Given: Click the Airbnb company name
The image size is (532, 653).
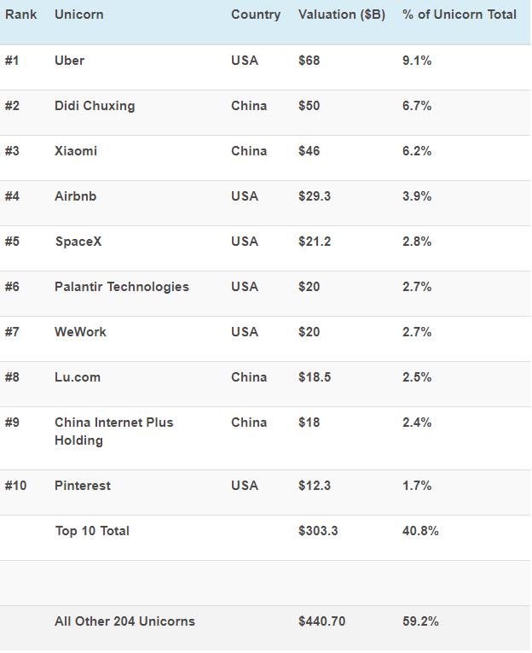Looking at the screenshot, I should coord(75,196).
